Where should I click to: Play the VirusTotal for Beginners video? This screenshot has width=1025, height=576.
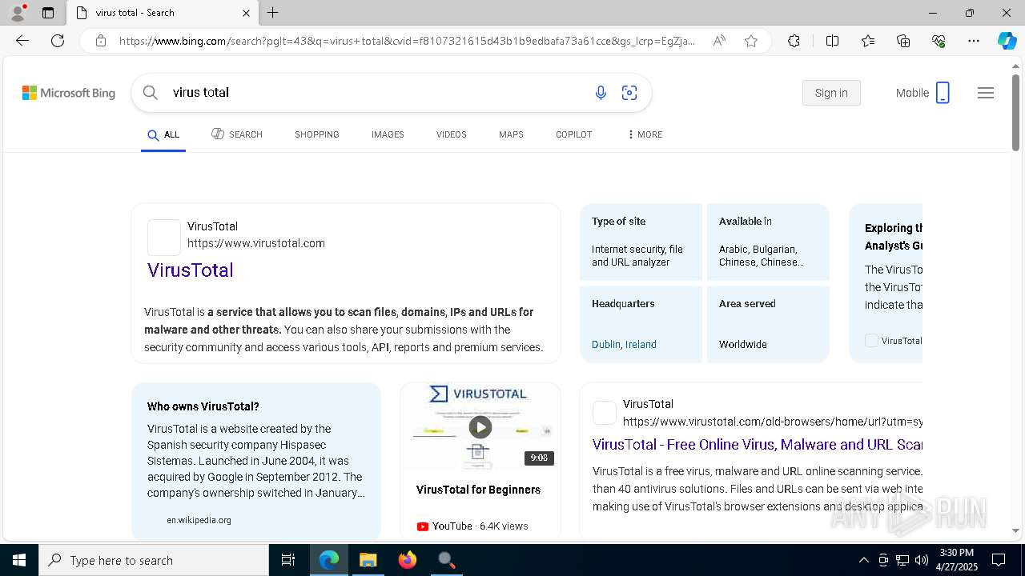tap(480, 426)
